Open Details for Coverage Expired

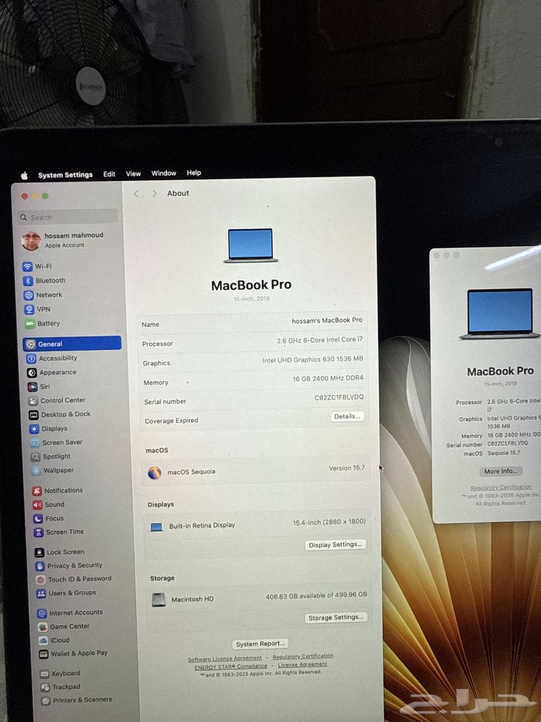point(347,416)
